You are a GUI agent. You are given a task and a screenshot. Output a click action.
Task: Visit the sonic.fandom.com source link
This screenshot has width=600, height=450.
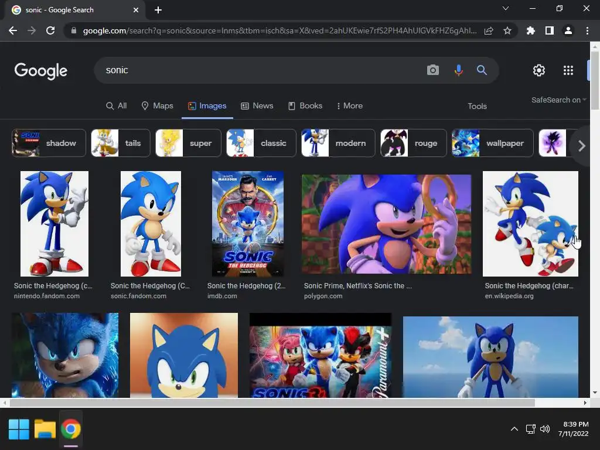[138, 296]
